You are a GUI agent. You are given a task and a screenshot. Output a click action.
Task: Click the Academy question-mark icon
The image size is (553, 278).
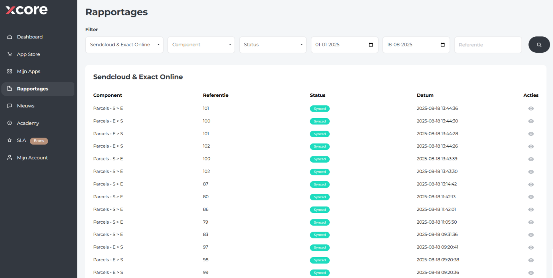tap(10, 123)
